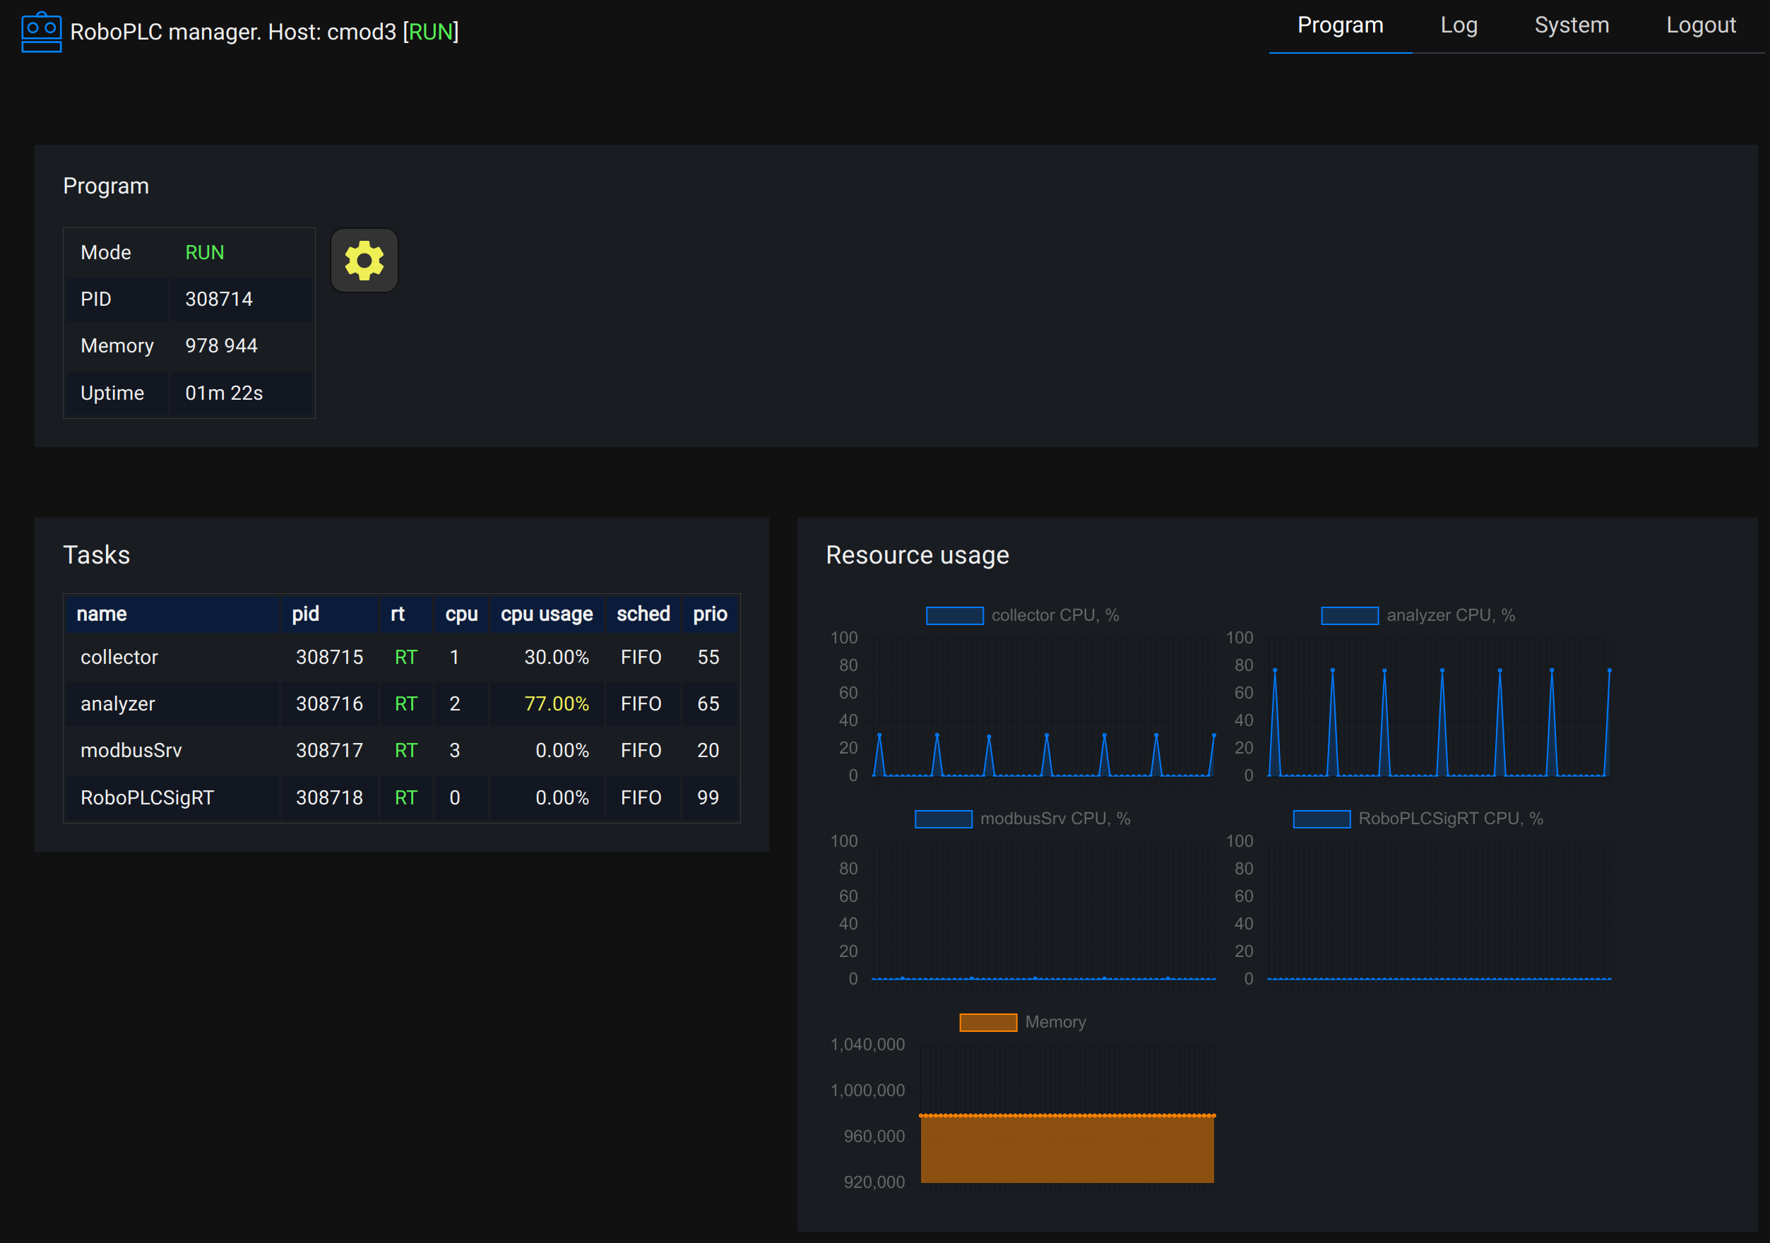1770x1243 pixels.
Task: Open the System tab
Action: pos(1571,25)
